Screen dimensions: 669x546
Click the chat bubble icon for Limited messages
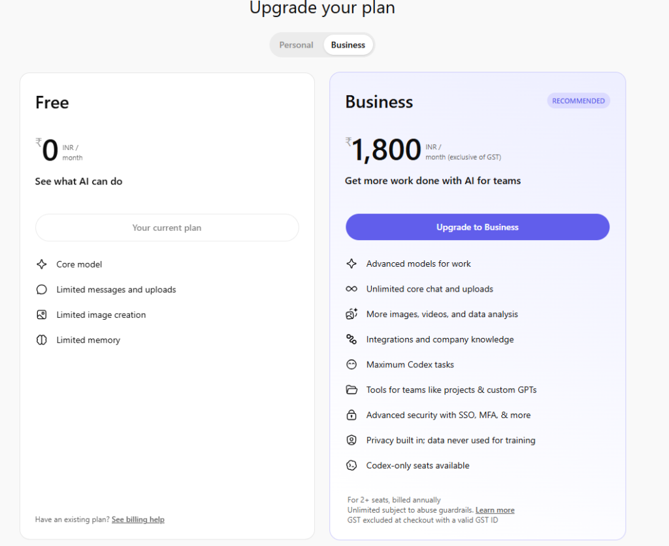(x=42, y=290)
